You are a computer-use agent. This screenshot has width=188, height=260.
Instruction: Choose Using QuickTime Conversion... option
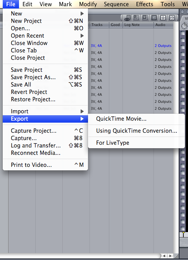(136, 131)
